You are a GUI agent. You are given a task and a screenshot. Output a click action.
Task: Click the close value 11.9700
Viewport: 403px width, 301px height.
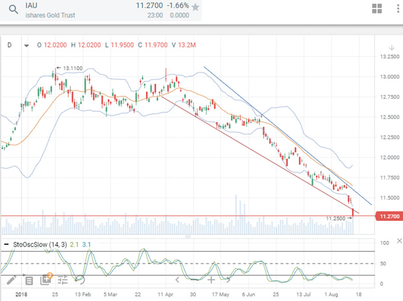pyautogui.click(x=156, y=45)
